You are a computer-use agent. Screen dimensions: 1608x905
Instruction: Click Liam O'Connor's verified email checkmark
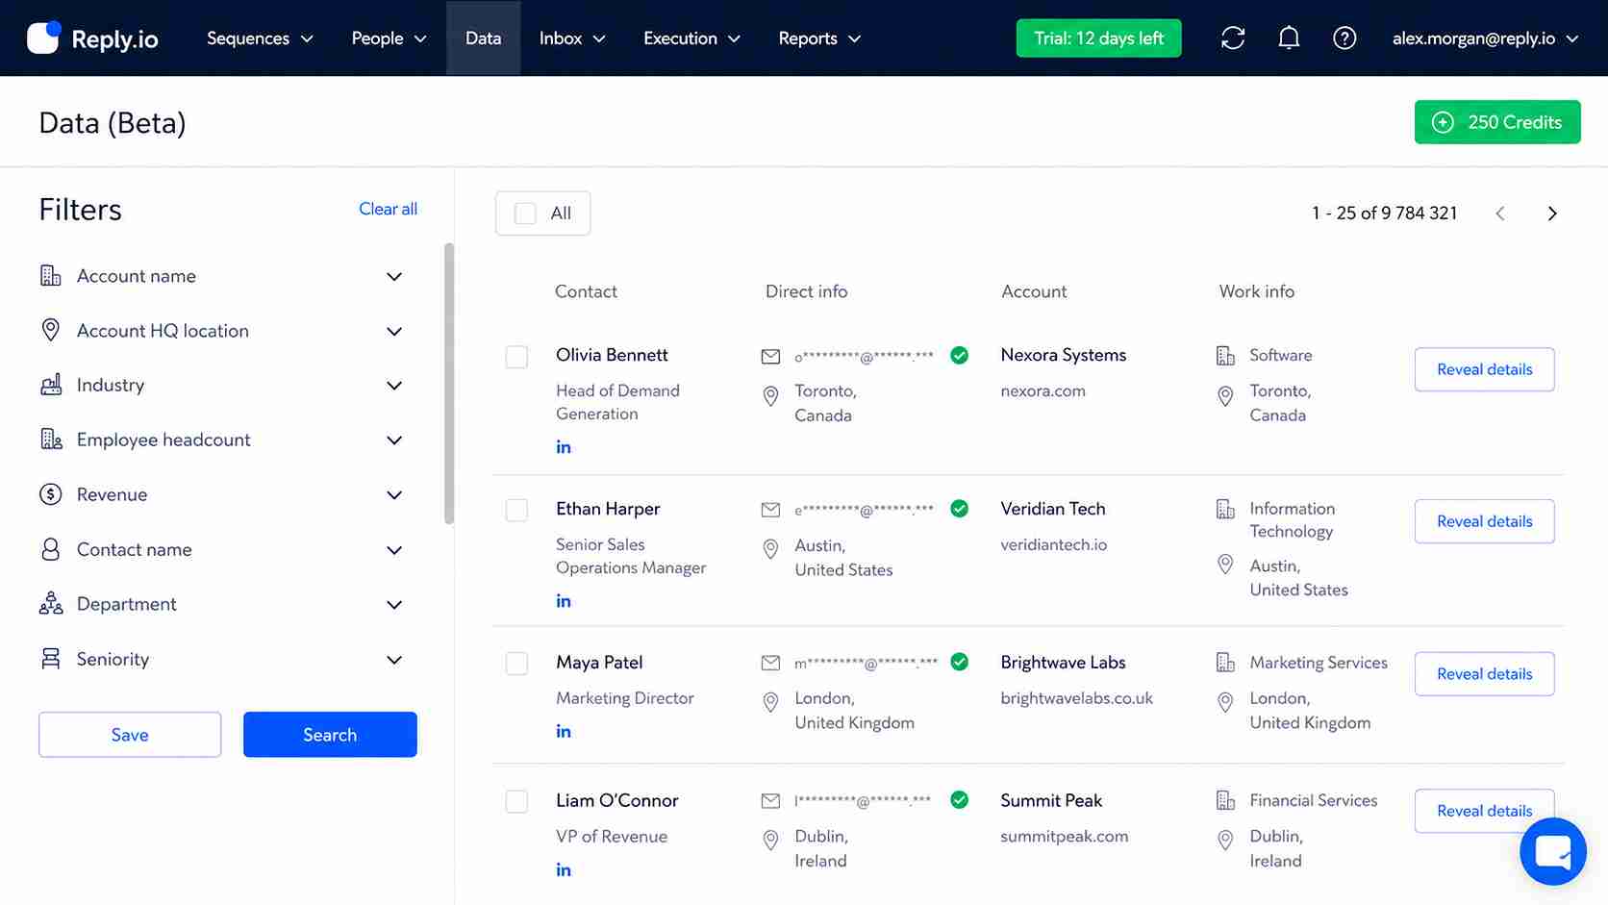coord(959,800)
